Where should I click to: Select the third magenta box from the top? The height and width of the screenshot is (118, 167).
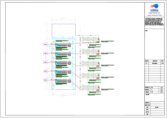pos(45,62)
